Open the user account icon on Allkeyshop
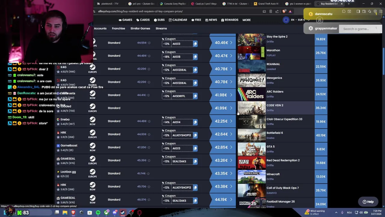The width and height of the screenshot is (385, 217). click(319, 20)
